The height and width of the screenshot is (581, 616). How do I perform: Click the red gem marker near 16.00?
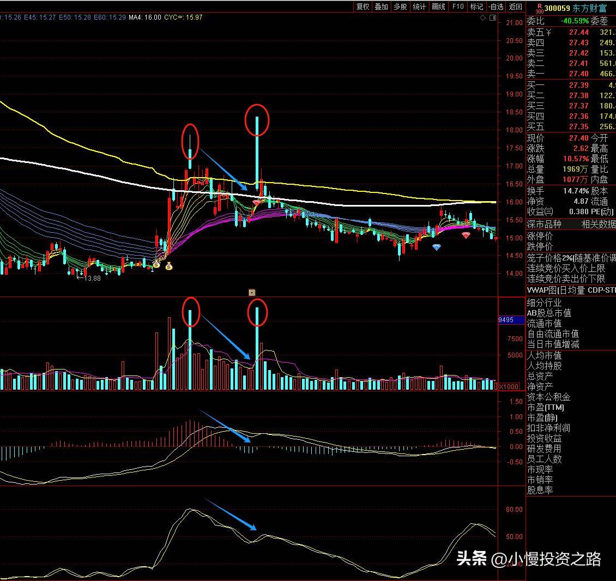point(257,202)
